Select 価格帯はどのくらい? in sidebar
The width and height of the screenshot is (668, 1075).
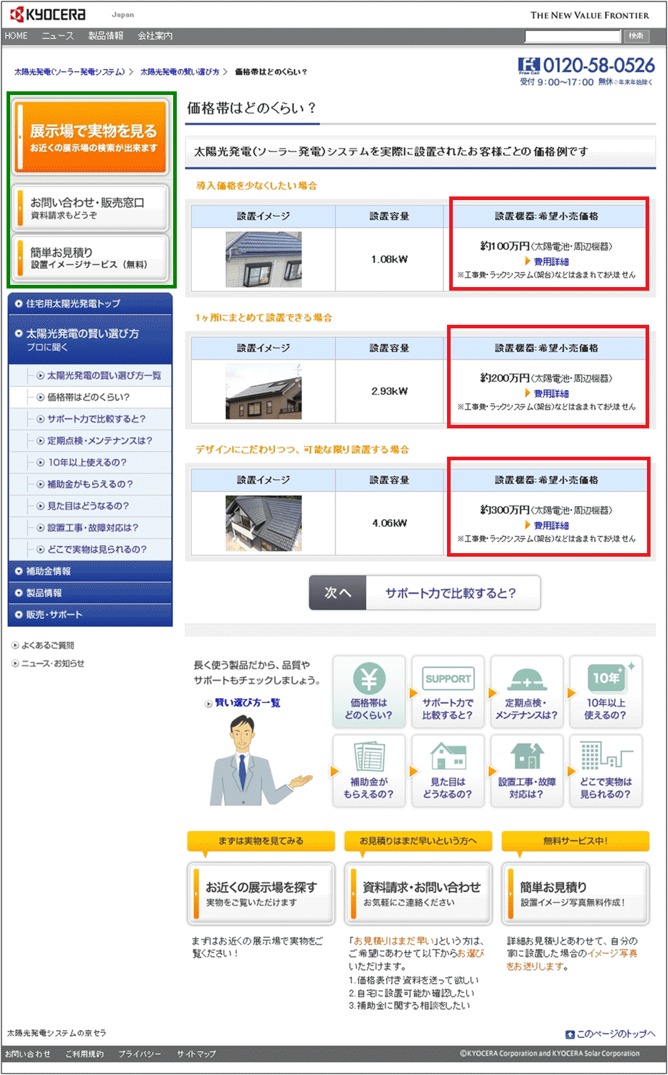coord(90,397)
